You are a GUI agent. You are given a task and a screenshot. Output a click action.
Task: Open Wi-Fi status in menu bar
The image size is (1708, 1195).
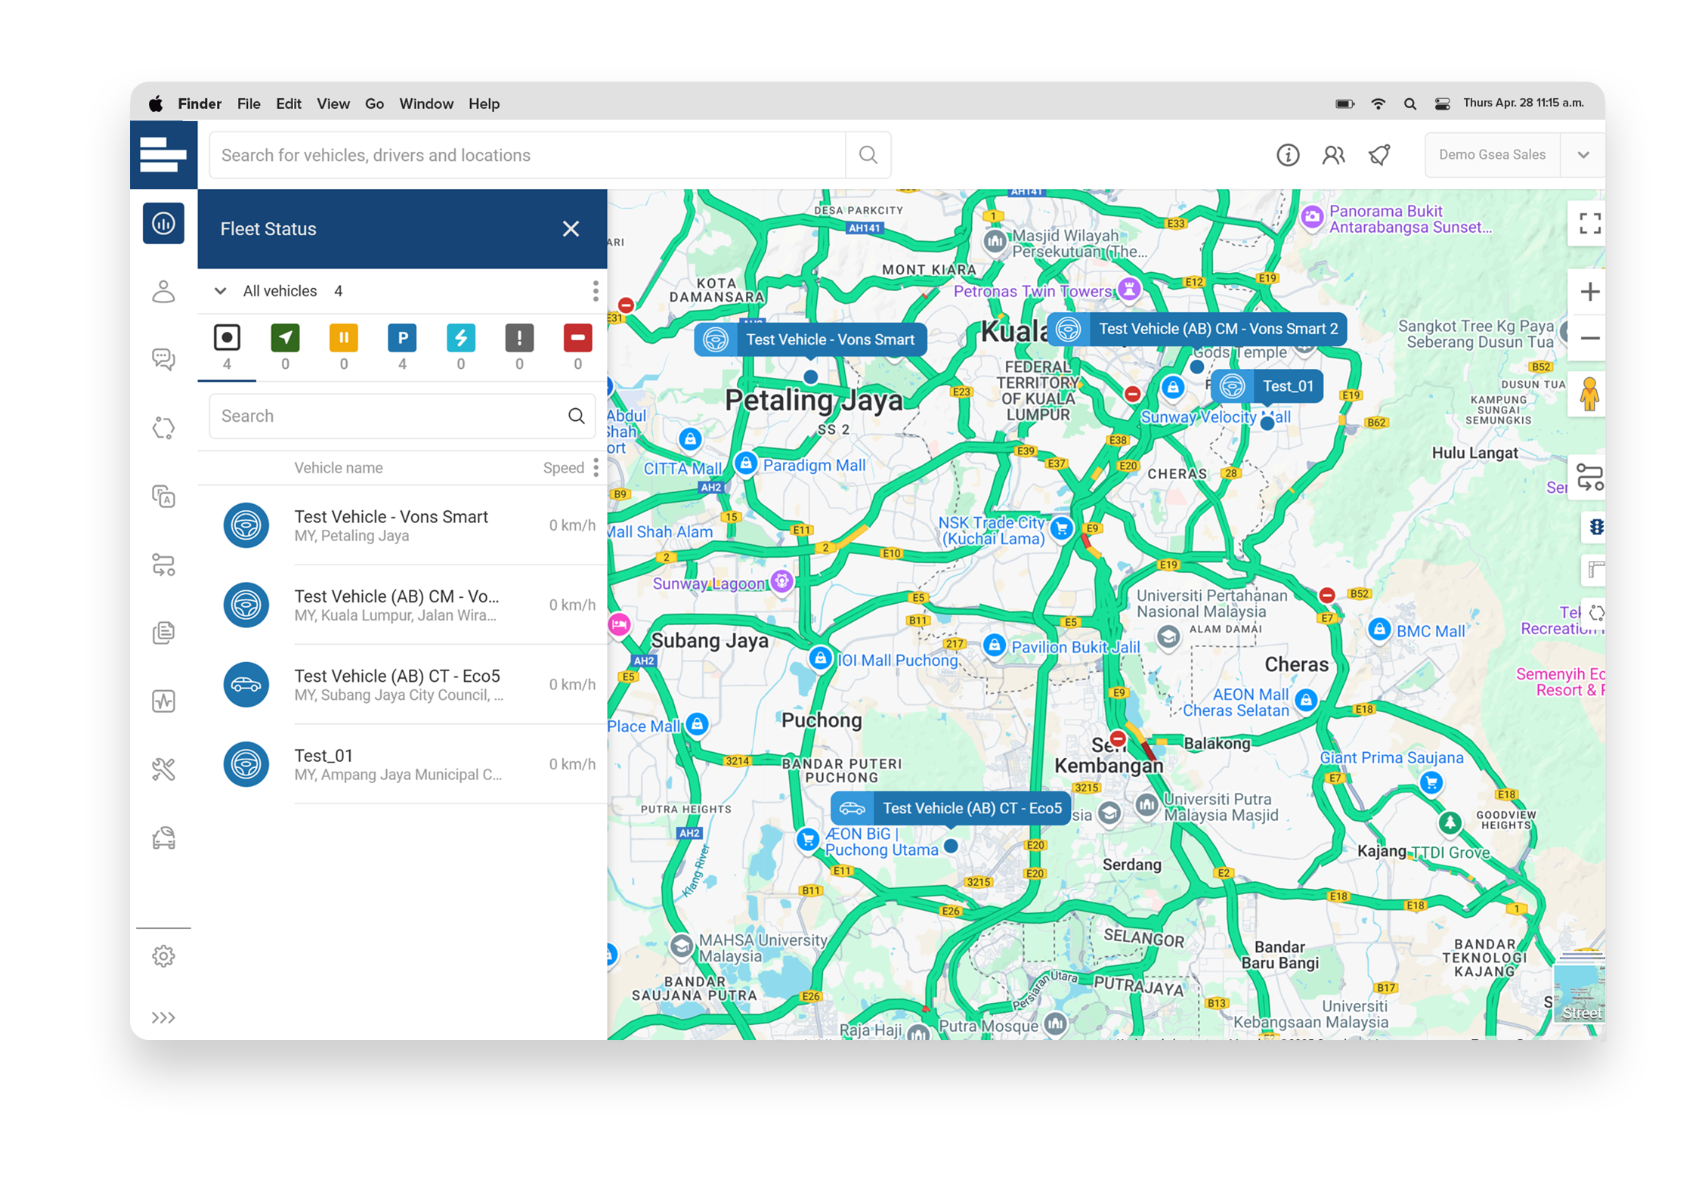(1378, 104)
